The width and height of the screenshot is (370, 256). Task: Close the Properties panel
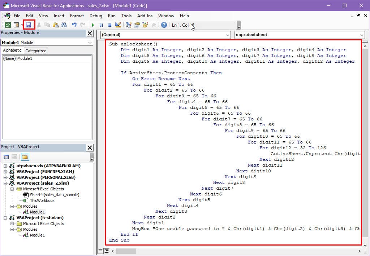tap(90, 33)
